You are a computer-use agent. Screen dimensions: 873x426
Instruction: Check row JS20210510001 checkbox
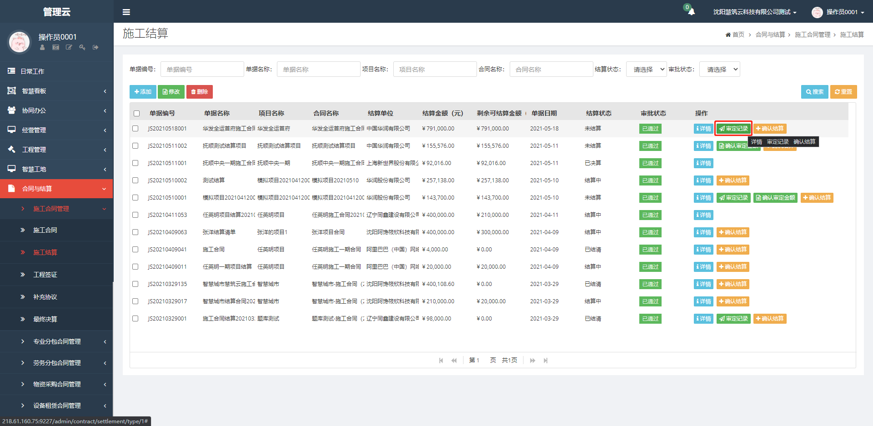tap(135, 198)
